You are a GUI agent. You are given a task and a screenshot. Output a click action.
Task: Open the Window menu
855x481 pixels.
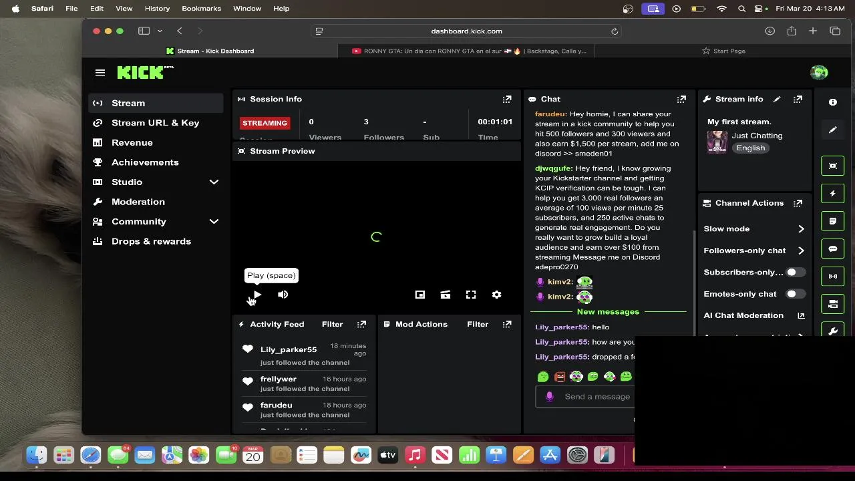coord(246,8)
